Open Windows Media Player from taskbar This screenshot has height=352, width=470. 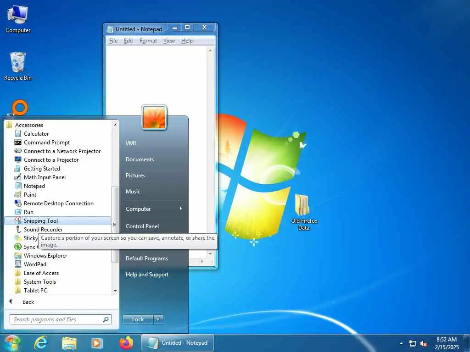pyautogui.click(x=97, y=343)
